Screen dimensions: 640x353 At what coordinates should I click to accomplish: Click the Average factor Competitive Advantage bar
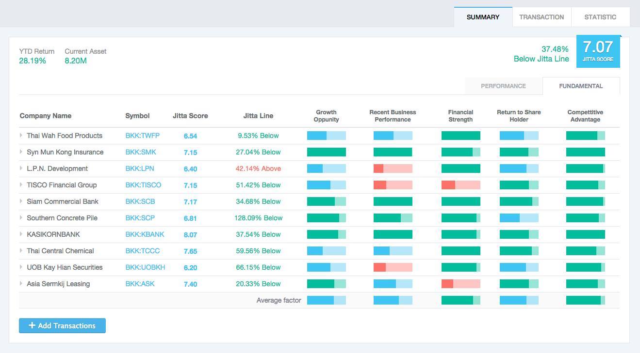(586, 300)
